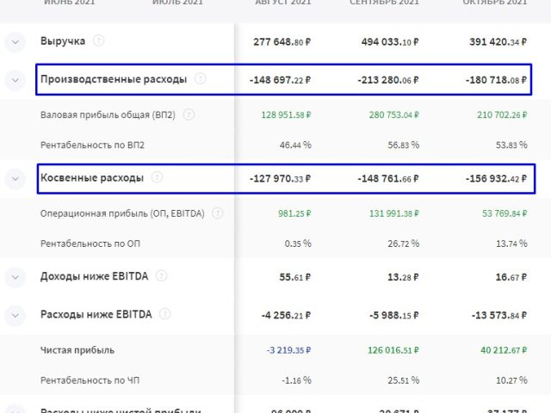551x413 pixels.
Task: Click indirect expense -148 761.66 ₽
Action: (388, 179)
